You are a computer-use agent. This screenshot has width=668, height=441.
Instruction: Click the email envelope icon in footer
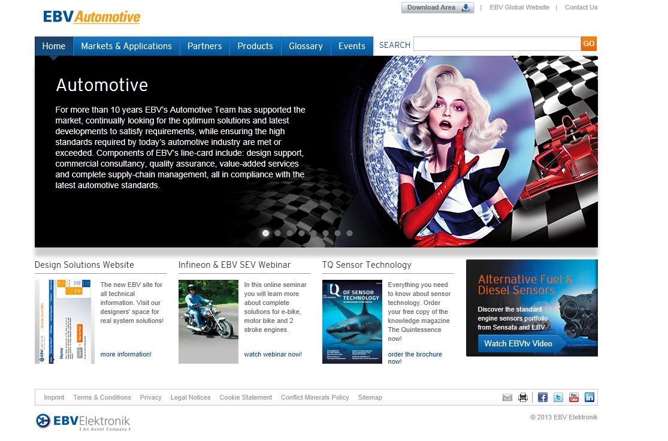[x=507, y=397]
